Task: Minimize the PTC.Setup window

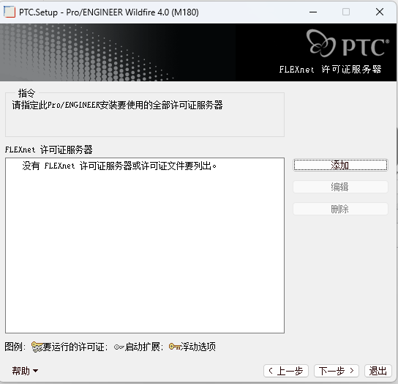Action: tap(313, 12)
